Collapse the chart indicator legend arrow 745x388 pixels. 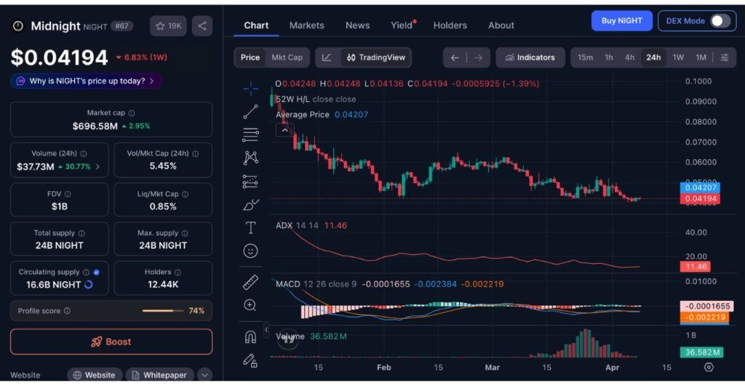coord(284,130)
